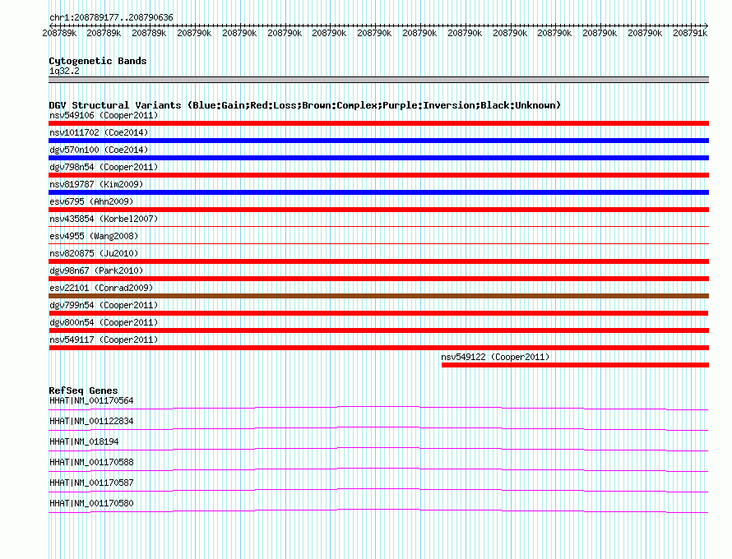Open variant dgv800n54 (Cooper2011) label

(x=104, y=322)
